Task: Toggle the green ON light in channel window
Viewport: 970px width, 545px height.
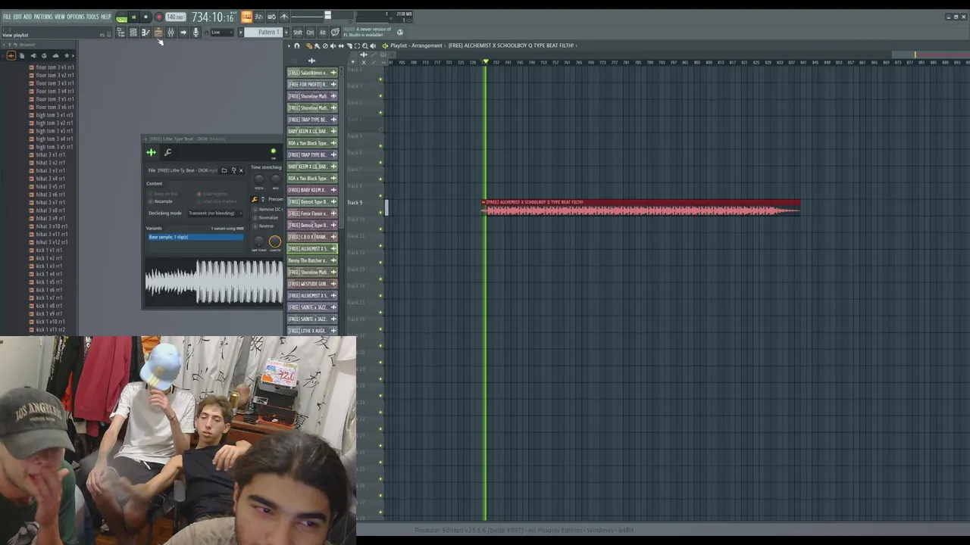Action: tap(273, 151)
